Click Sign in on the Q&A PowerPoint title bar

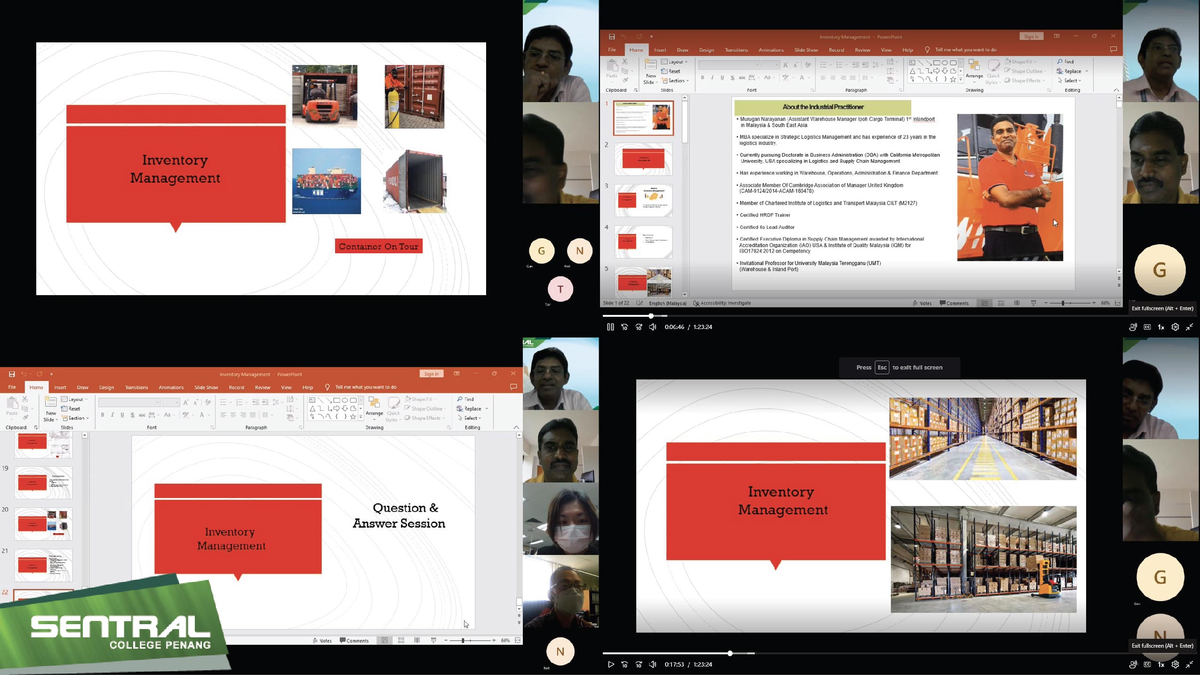(x=431, y=374)
